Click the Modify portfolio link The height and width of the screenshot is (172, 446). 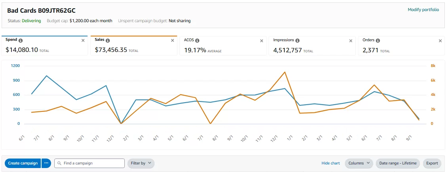point(423,10)
